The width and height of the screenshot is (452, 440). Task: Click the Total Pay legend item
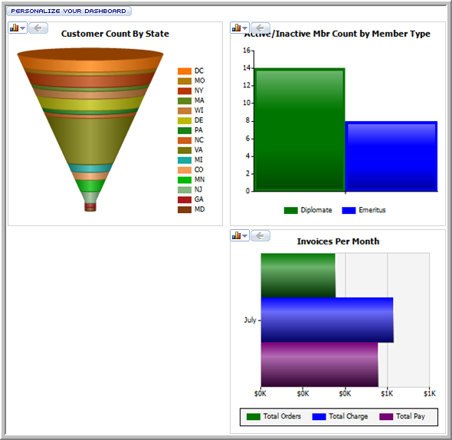[x=402, y=416]
